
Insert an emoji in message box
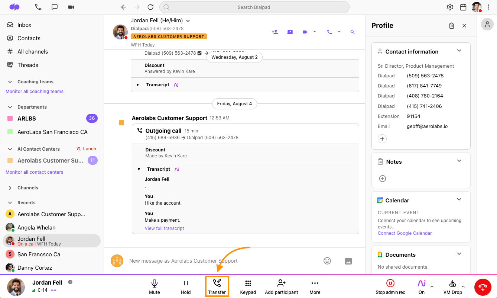pyautogui.click(x=327, y=261)
